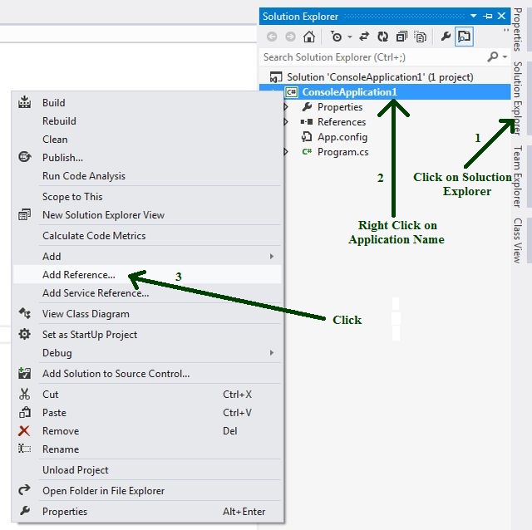Choose View Class Diagram
This screenshot has height=530, width=532.
point(148,314)
